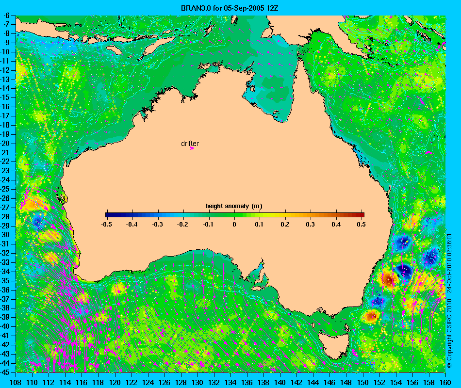461x388 pixels.
Task: Click the colorbar tick label '-0.4'
Action: (x=132, y=224)
